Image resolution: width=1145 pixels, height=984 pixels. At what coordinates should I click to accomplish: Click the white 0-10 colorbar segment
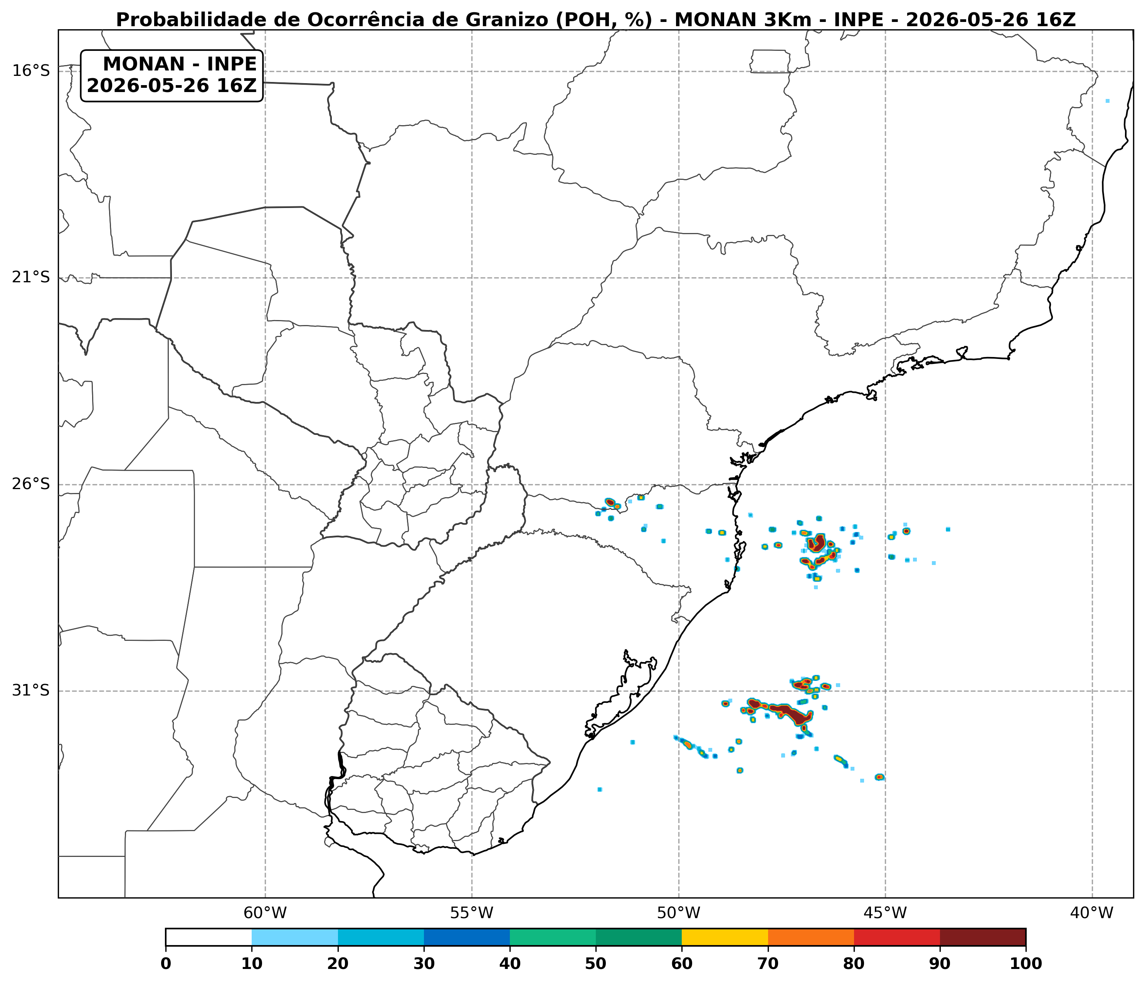tap(209, 937)
